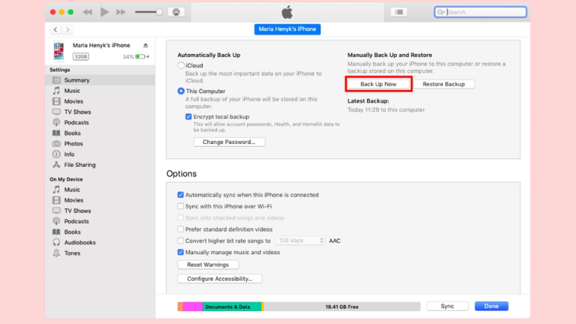Click the 19.41 GB Free storage area
Viewport: 576px width, 324px height.
point(341,307)
